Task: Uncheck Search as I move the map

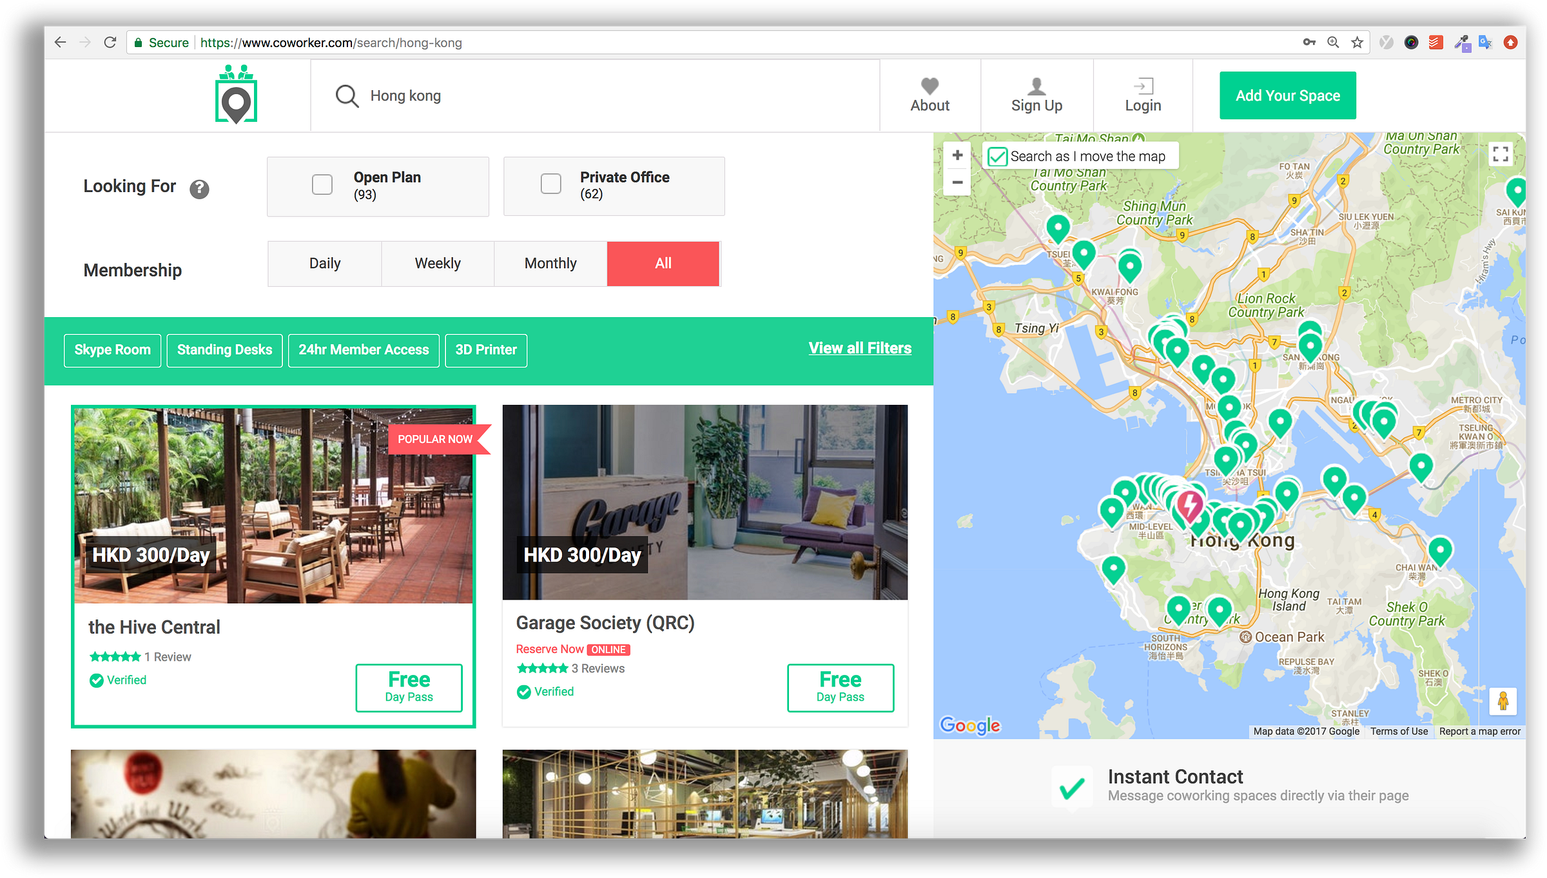Action: [997, 157]
